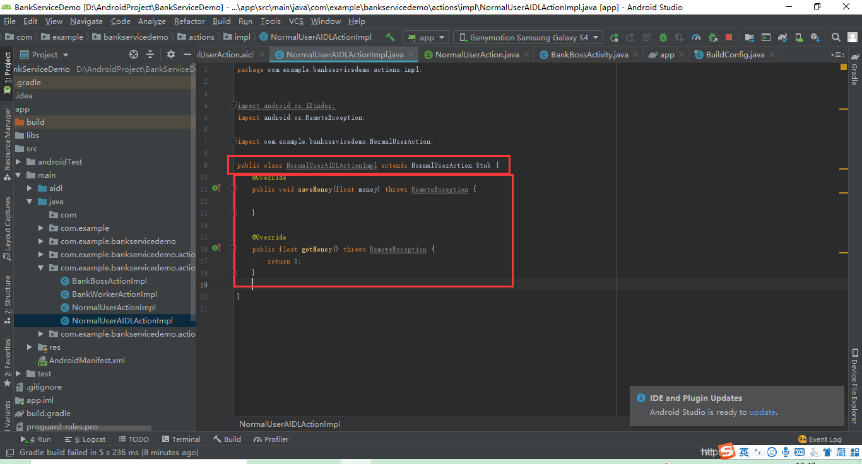Click Attach Debugger to Android Process

[x=712, y=37]
